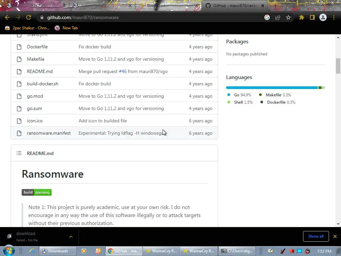
Task: Reload the GitHub page
Action: tap(29, 17)
